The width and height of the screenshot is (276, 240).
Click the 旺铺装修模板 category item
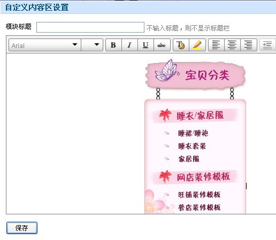click(200, 195)
